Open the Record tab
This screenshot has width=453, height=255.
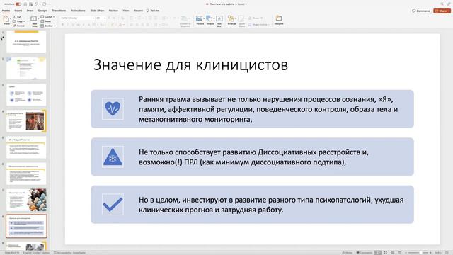(138, 11)
